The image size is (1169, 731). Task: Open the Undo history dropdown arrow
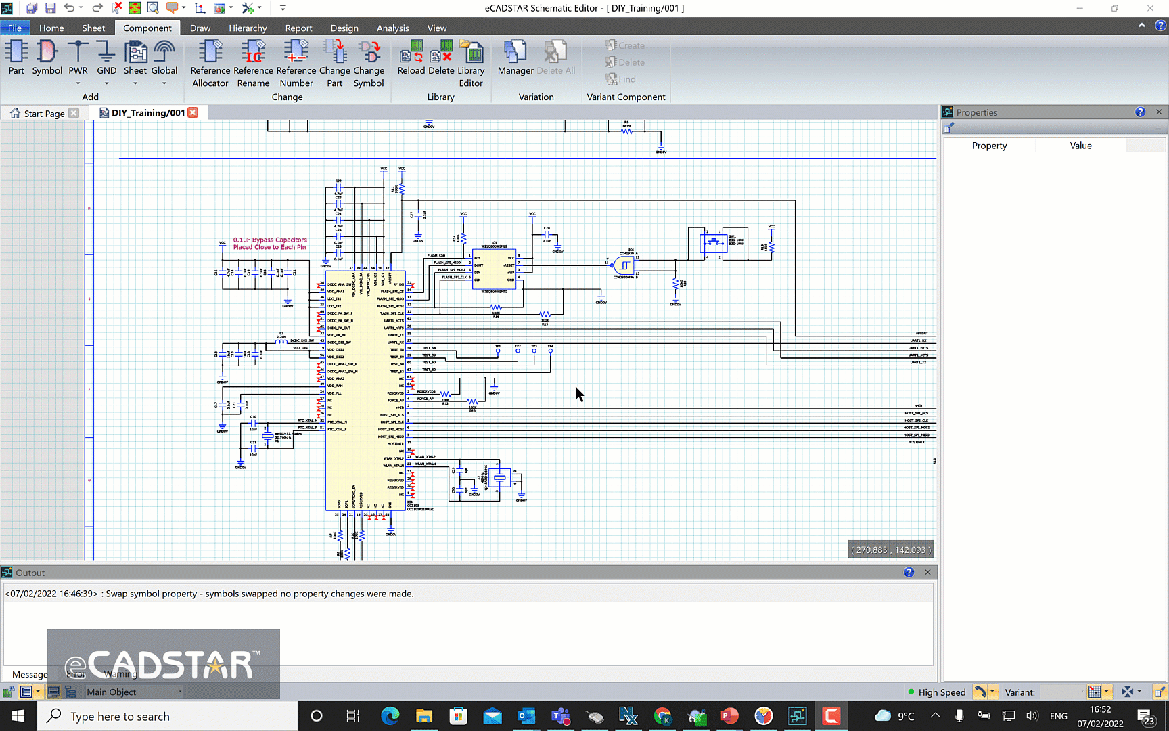click(81, 8)
